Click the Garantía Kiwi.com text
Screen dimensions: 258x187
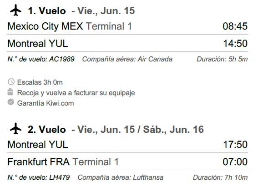pyautogui.click(x=46, y=103)
